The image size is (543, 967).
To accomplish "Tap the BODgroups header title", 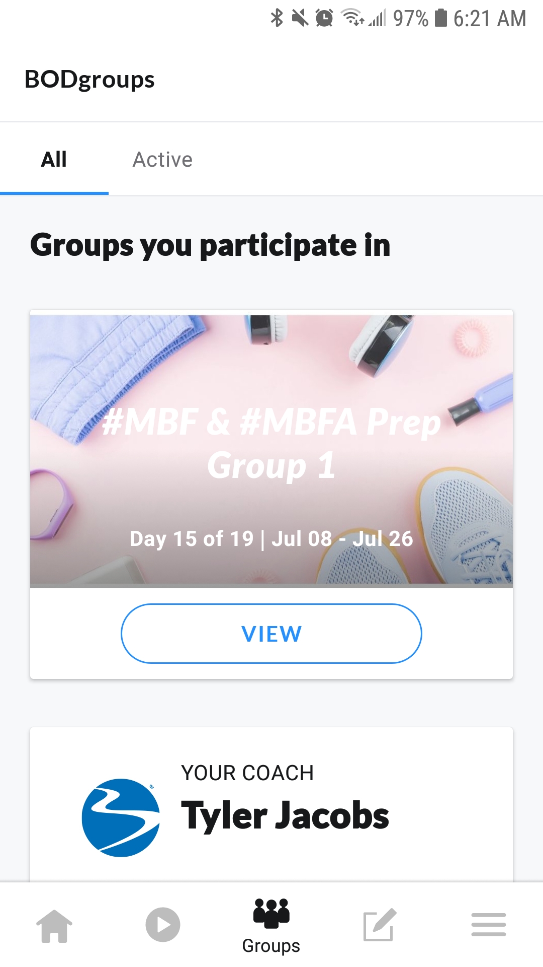I will (x=89, y=80).
